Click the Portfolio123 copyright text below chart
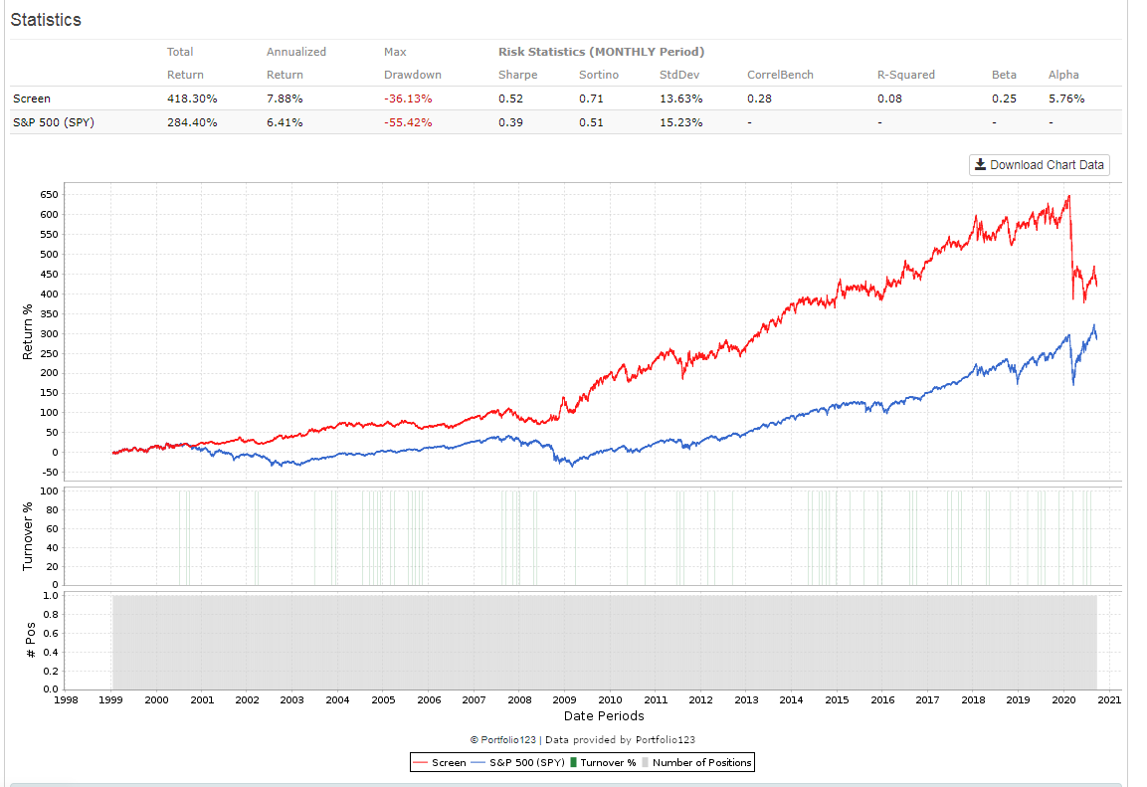The height and width of the screenshot is (787, 1147). (x=583, y=739)
